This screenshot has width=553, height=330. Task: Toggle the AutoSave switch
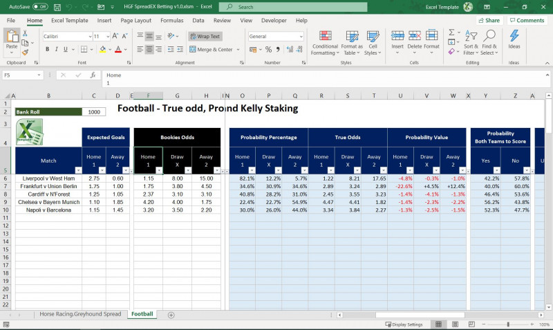[40, 7]
